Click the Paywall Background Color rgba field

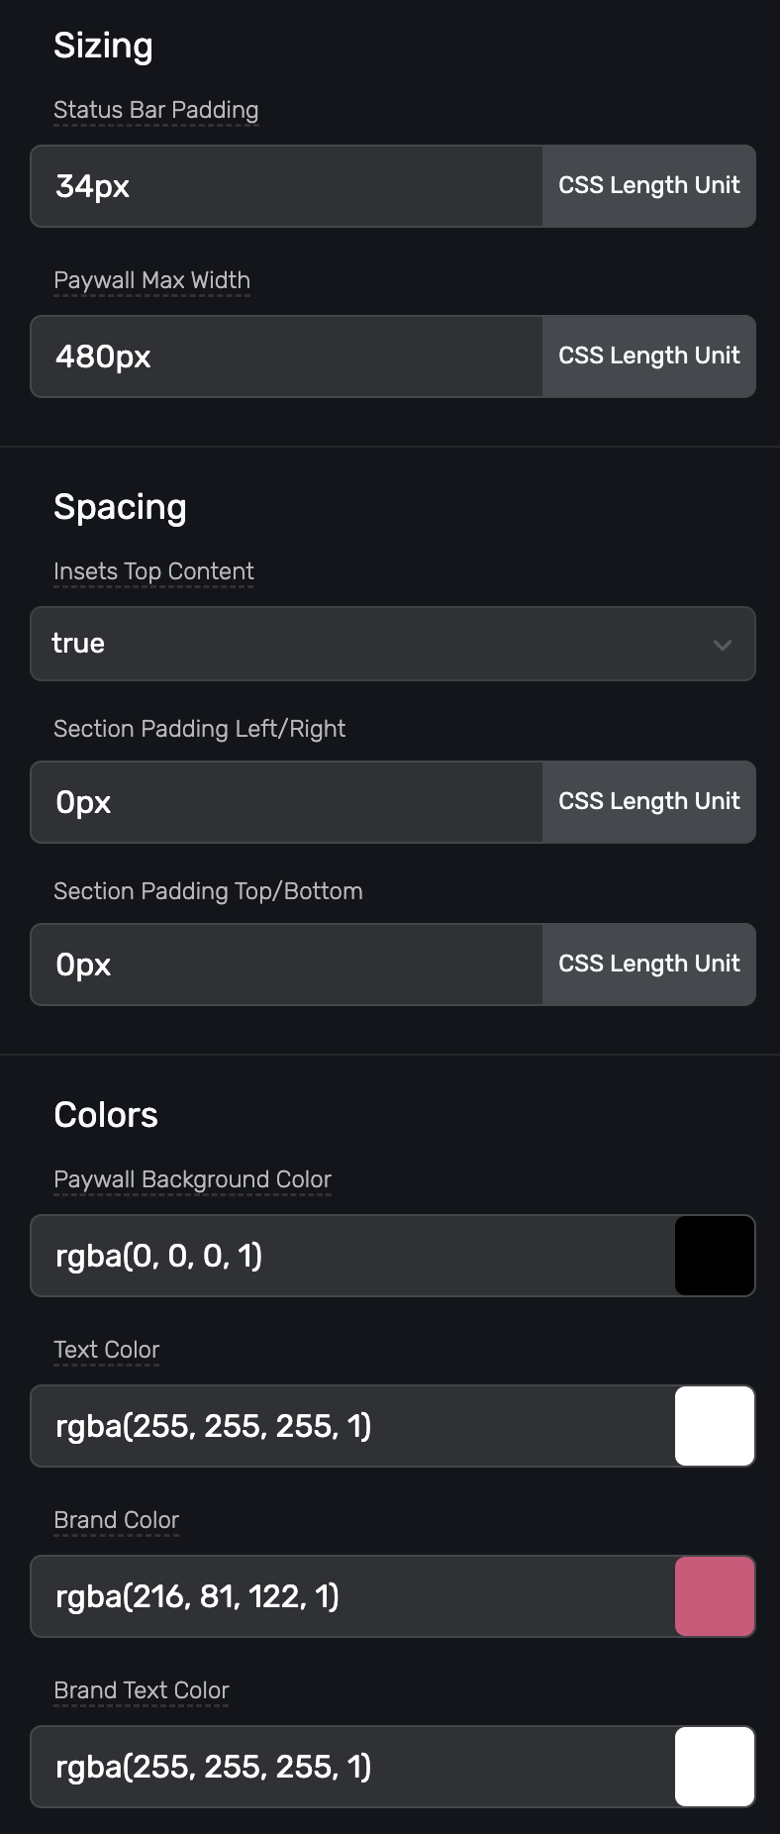351,1256
